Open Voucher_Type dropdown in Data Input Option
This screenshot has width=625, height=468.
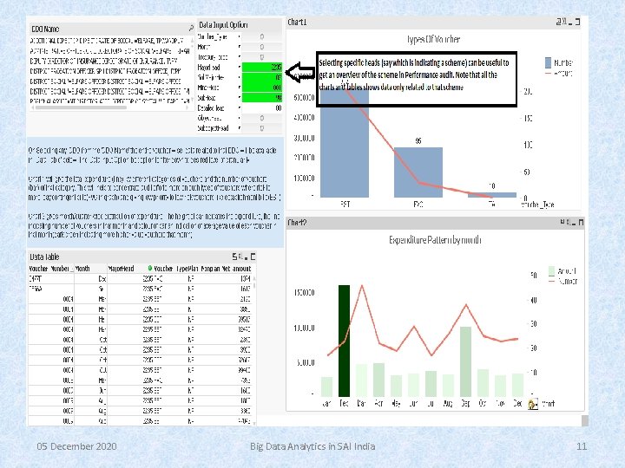(x=240, y=36)
